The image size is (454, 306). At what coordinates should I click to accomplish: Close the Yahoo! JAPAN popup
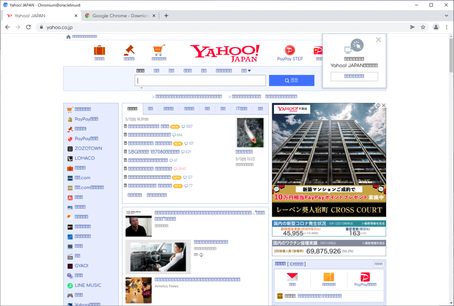pos(378,39)
